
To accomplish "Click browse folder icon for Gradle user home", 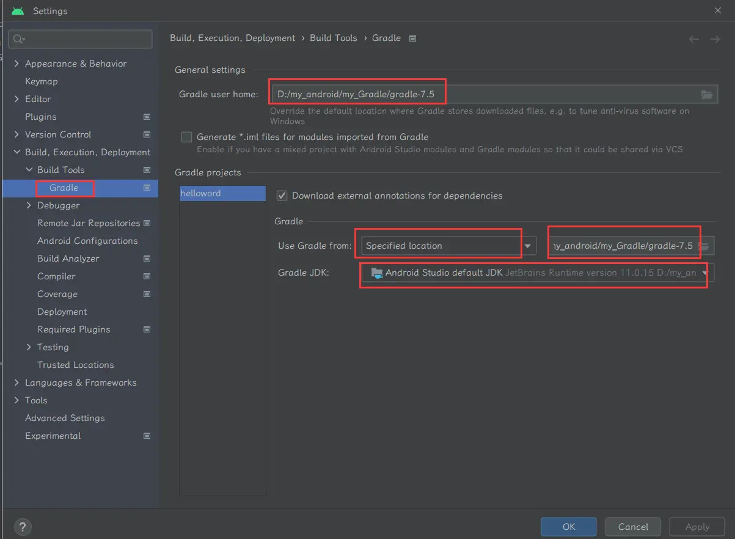I will 707,94.
